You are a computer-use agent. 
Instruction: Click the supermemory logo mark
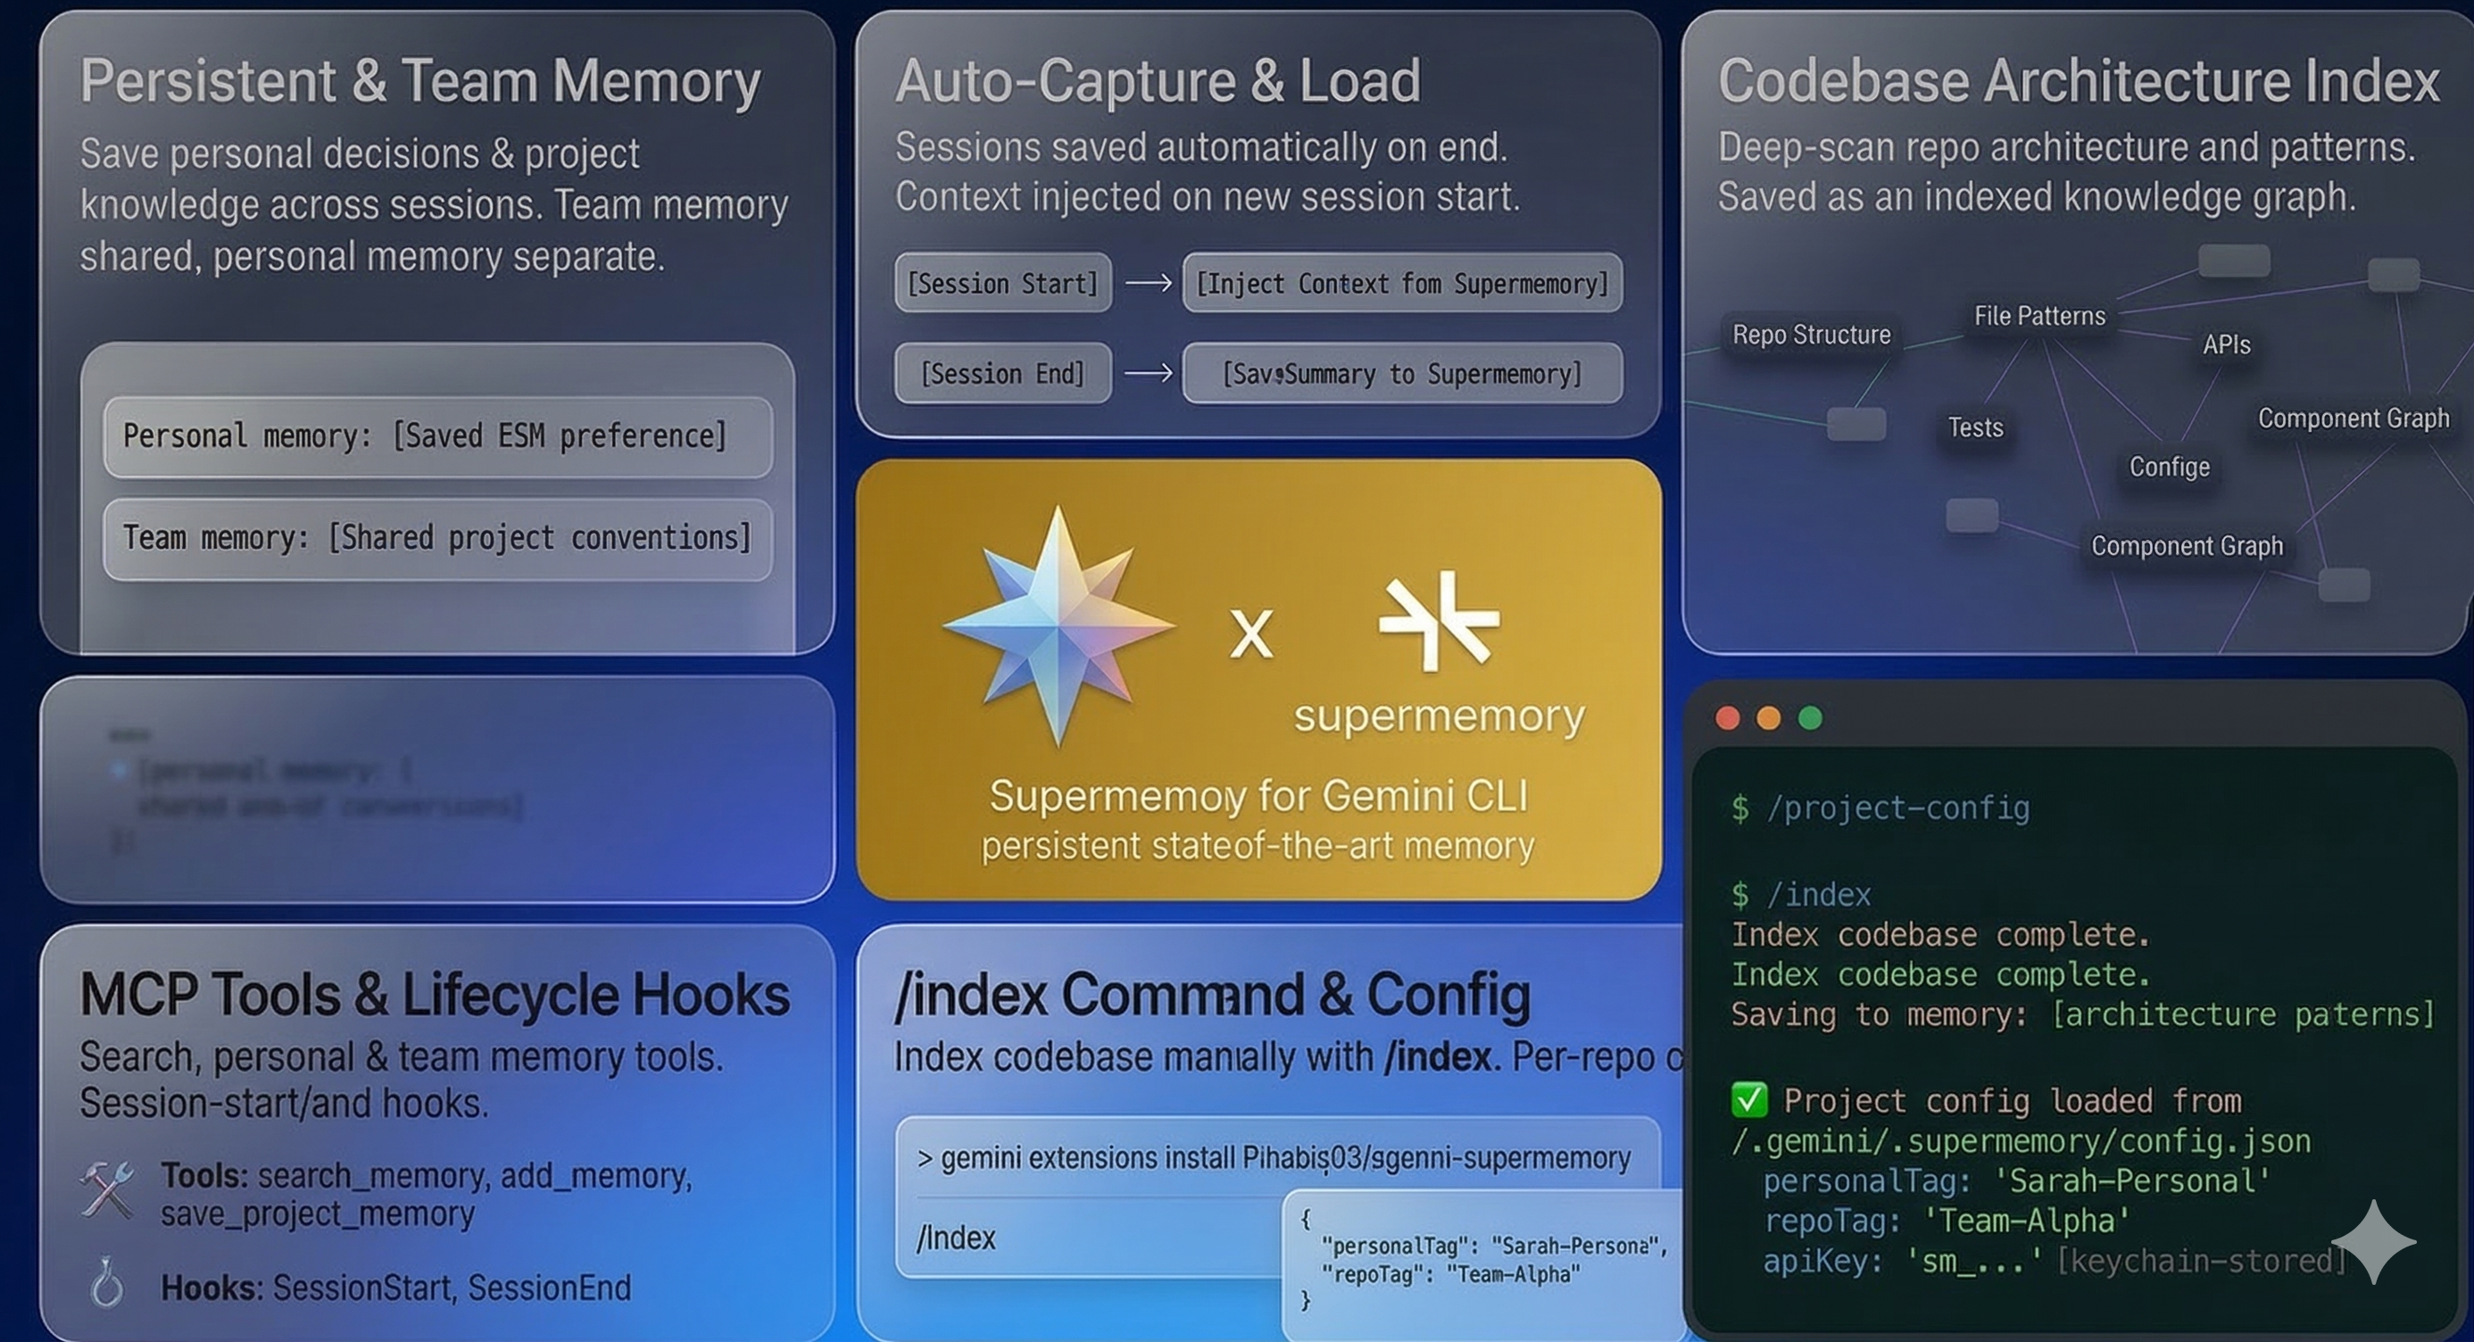1438,620
